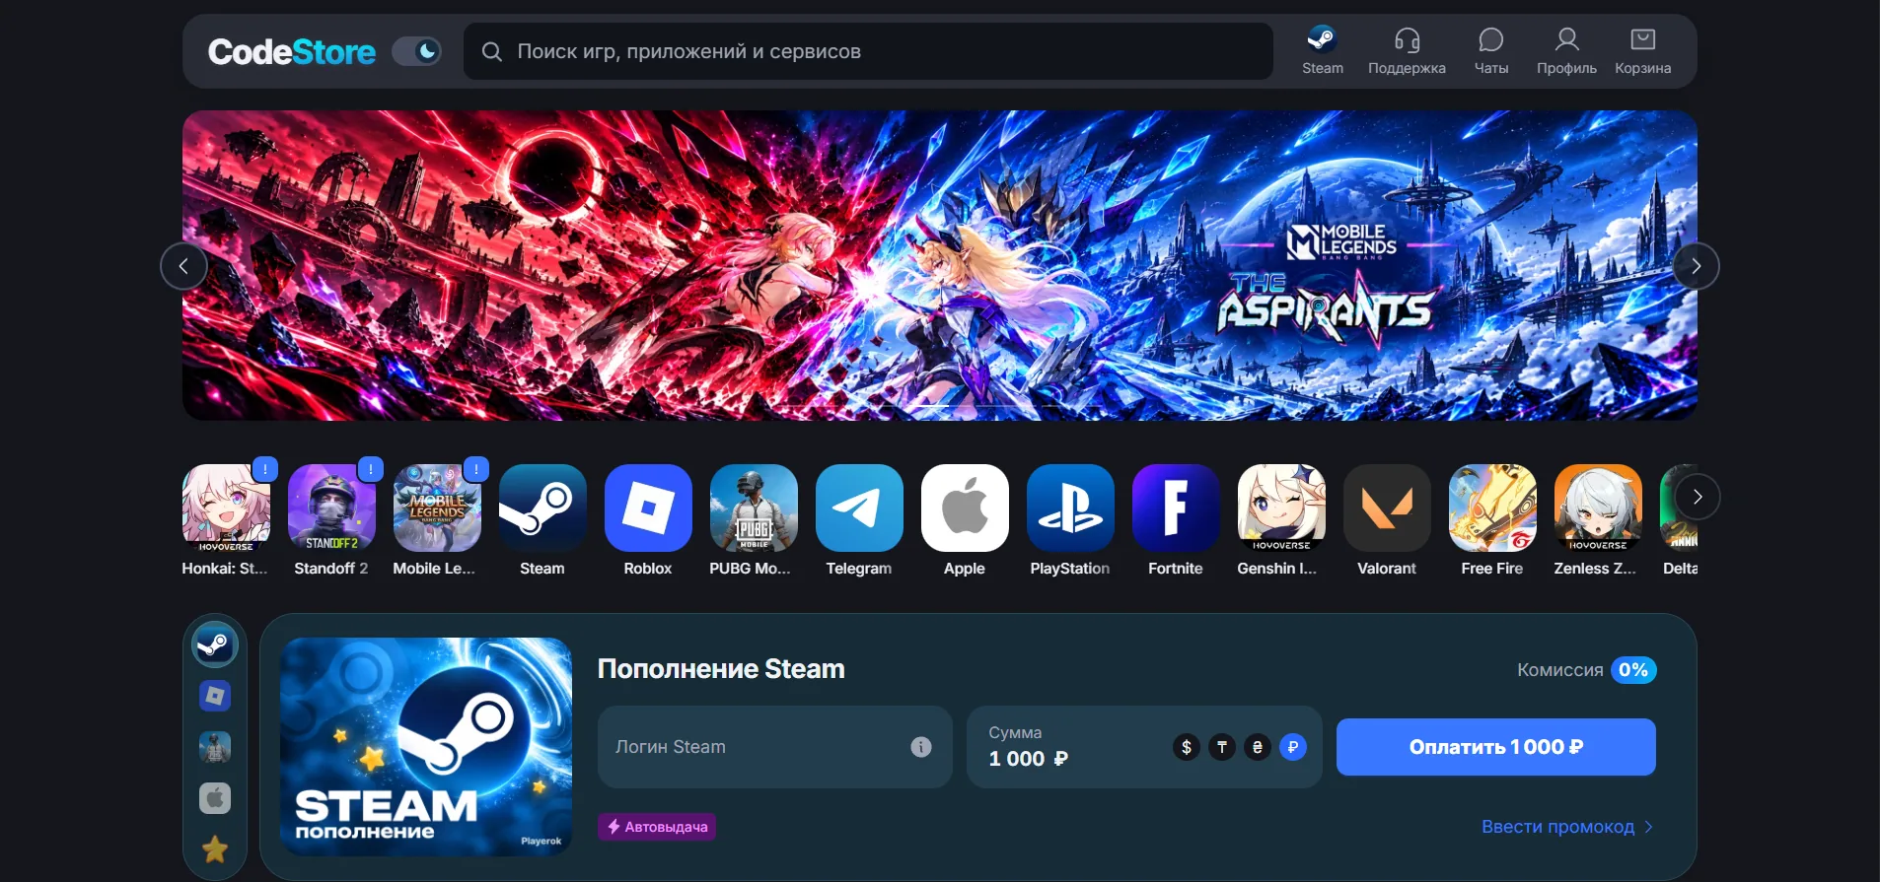This screenshot has height=882, width=1880.
Task: Open Профиль profile icon
Action: [x=1566, y=51]
